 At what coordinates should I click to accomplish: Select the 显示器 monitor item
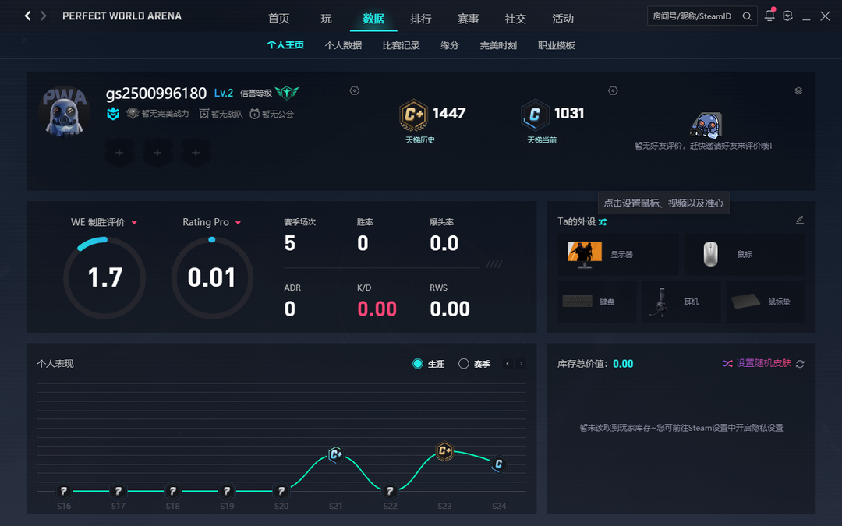(x=618, y=254)
